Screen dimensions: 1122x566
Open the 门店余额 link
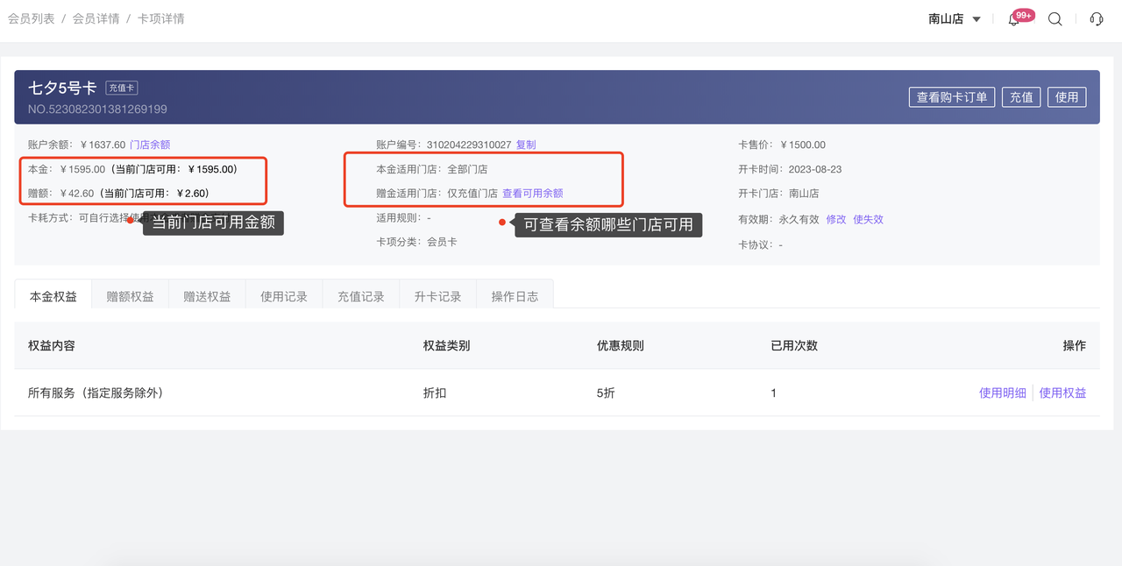point(150,145)
